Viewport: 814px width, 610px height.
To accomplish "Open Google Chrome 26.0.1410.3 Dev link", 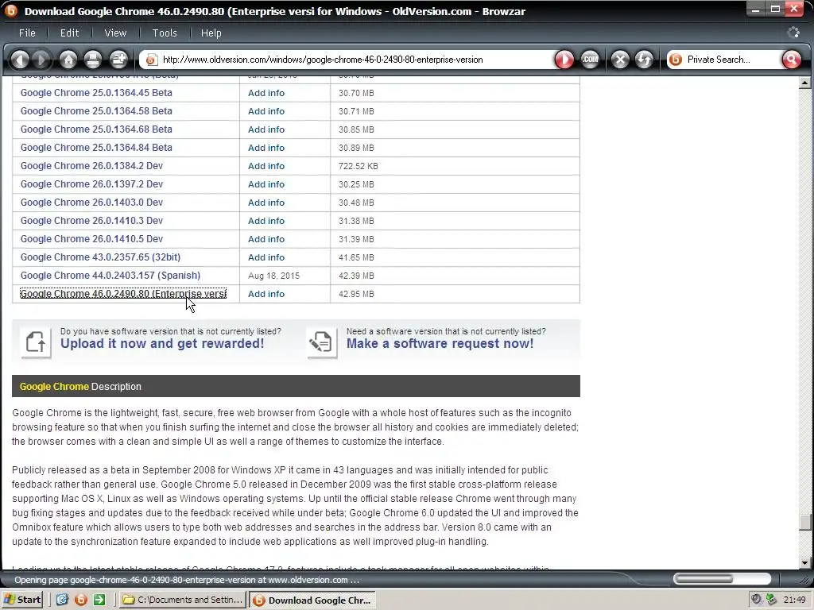I will click(91, 221).
